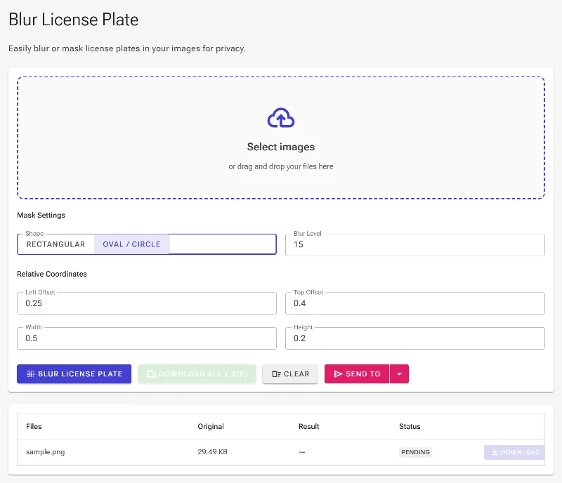Screen dimensions: 562x483
Task: Click the Left Offset input field
Action: [147, 303]
